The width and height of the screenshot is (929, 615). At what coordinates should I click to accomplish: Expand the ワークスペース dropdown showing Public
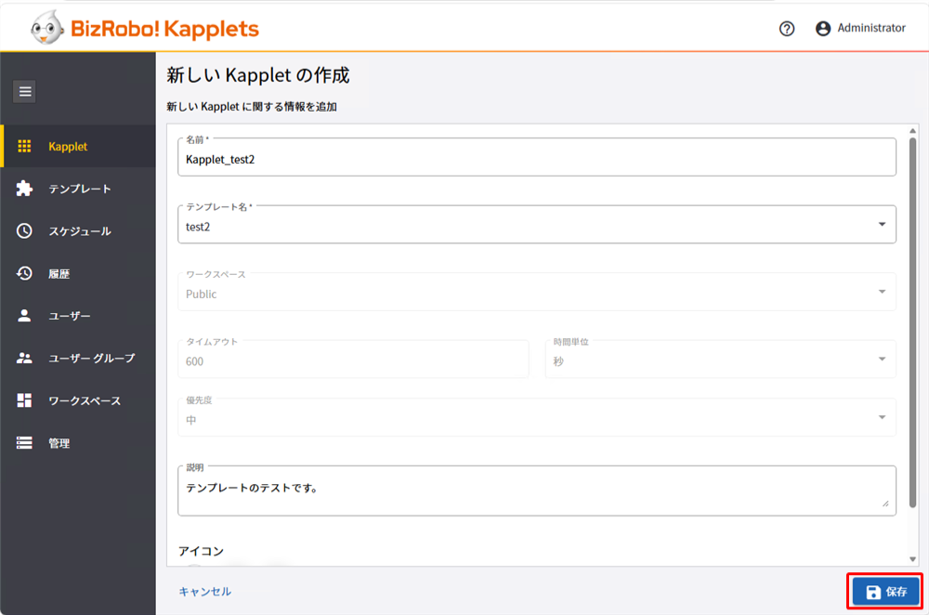pos(537,292)
